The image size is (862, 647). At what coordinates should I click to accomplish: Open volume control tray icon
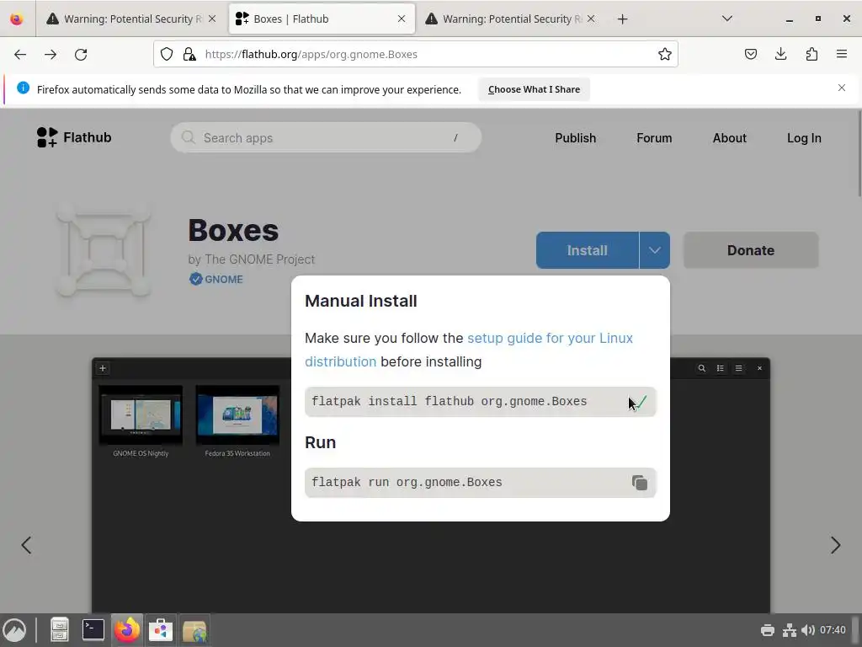(808, 630)
